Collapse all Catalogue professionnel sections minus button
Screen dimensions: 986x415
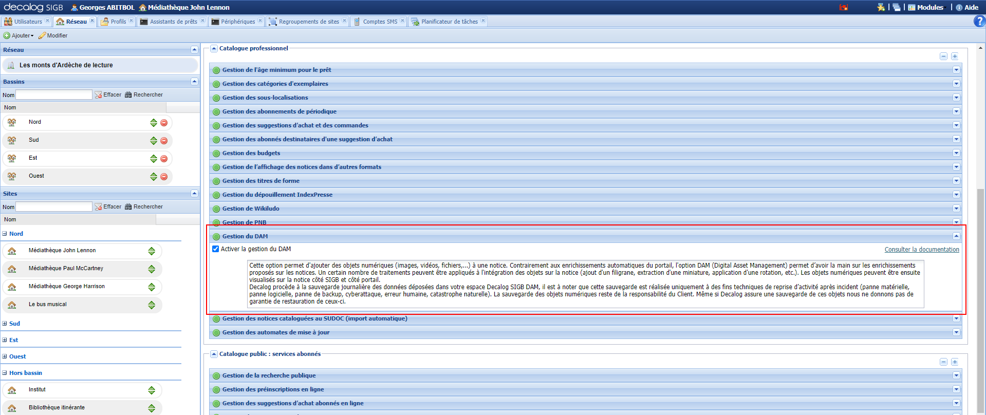click(x=943, y=56)
